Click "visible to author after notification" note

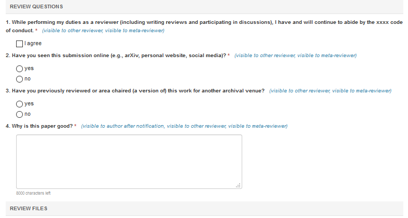123,126
